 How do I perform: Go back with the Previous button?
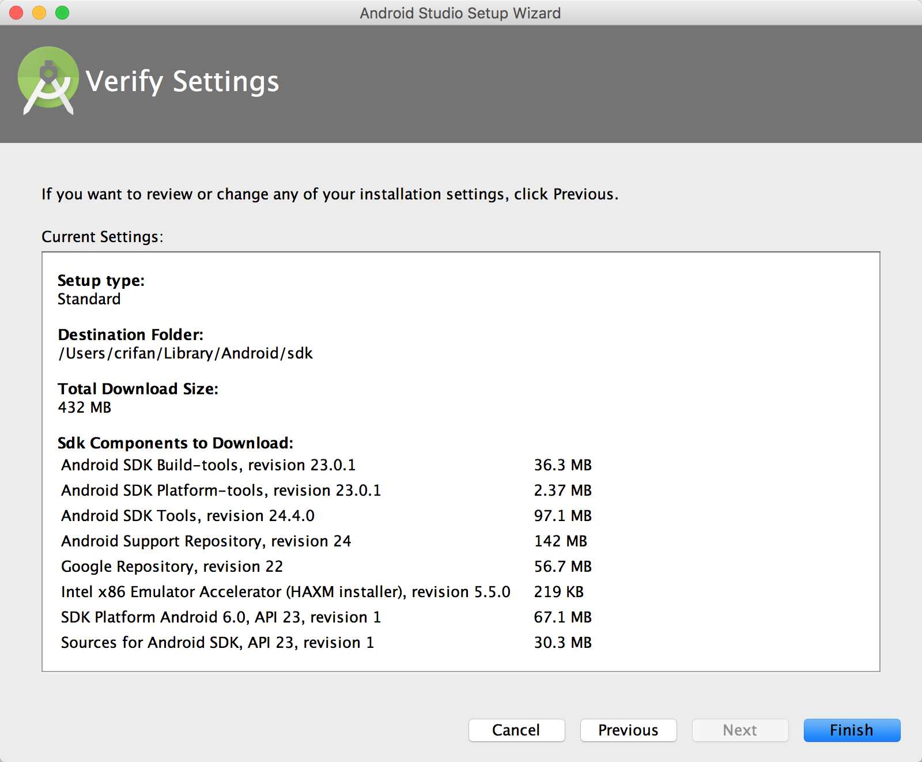[628, 730]
